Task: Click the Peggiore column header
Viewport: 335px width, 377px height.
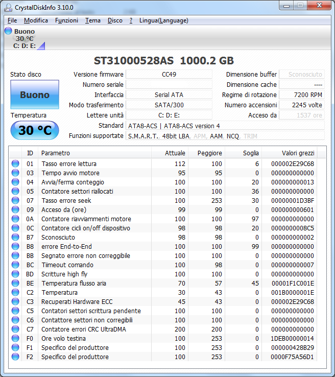Action: coord(206,153)
